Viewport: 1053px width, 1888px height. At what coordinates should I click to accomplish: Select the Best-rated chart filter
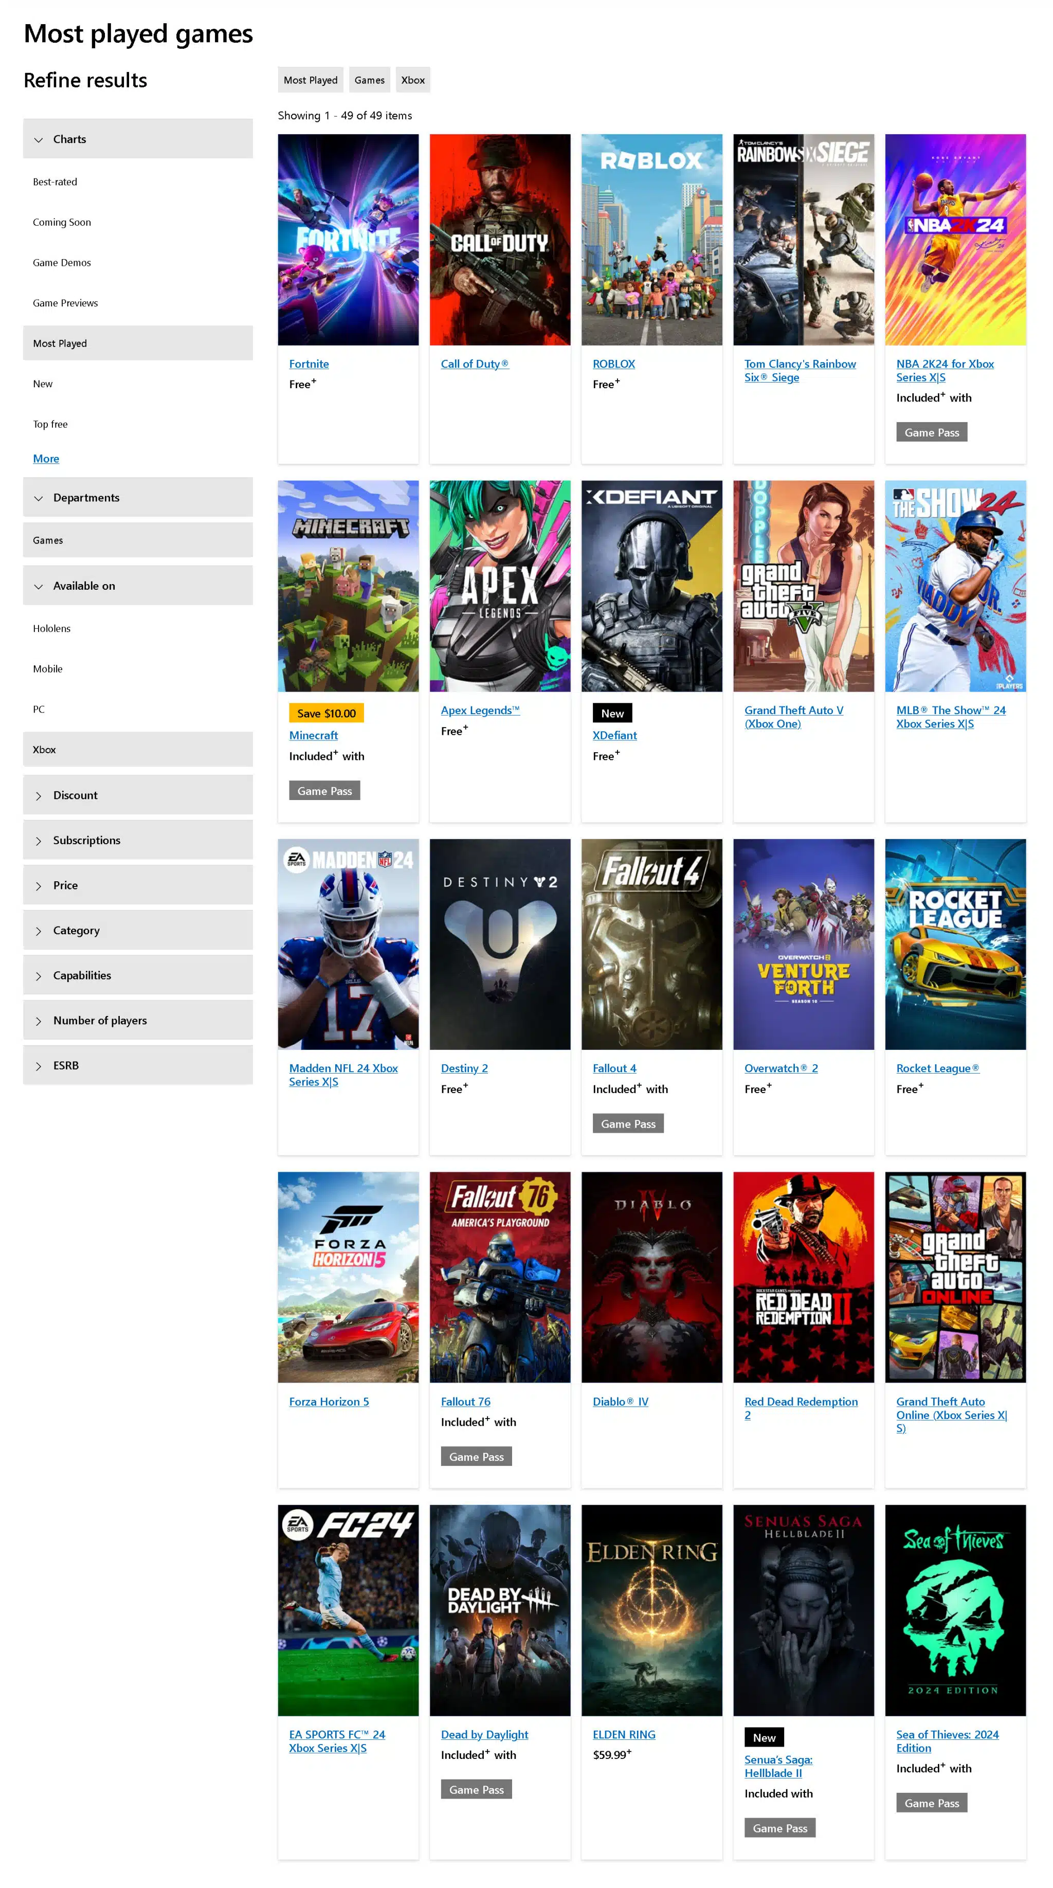tap(138, 182)
